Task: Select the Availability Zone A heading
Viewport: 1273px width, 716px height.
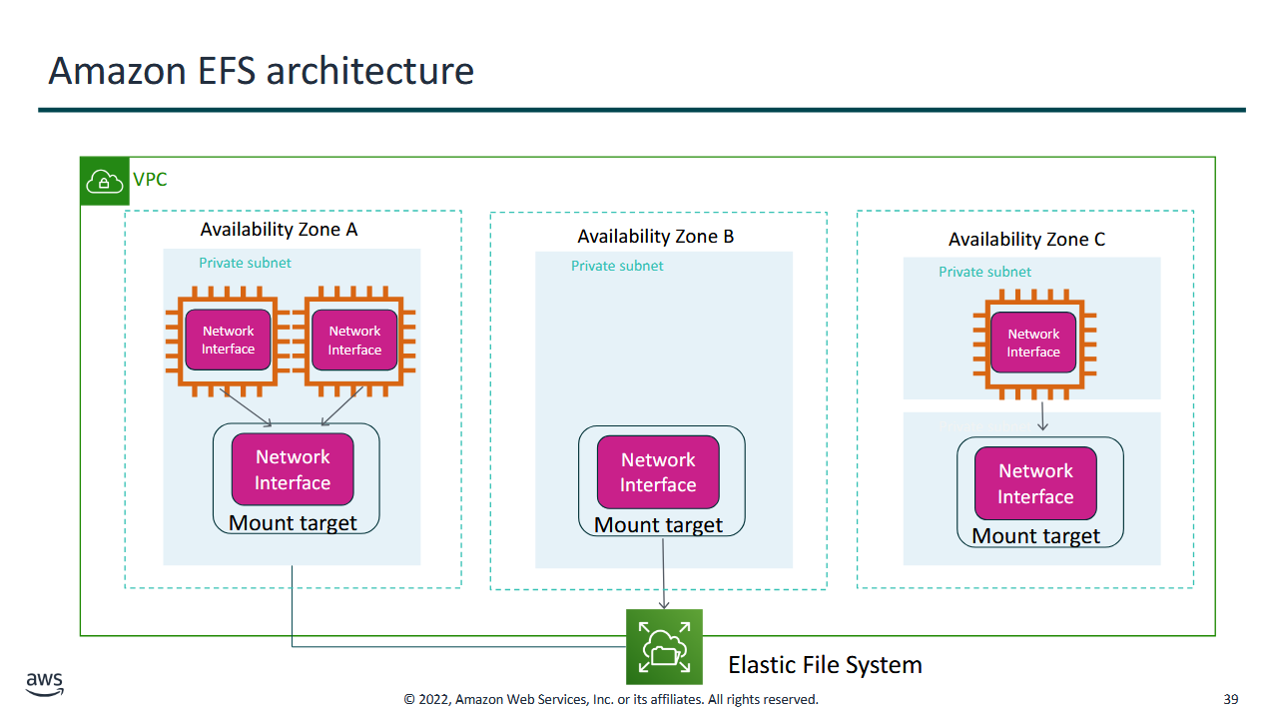Action: (279, 230)
